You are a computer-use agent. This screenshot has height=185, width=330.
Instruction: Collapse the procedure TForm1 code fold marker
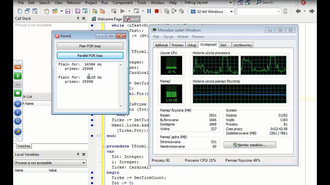104,146
